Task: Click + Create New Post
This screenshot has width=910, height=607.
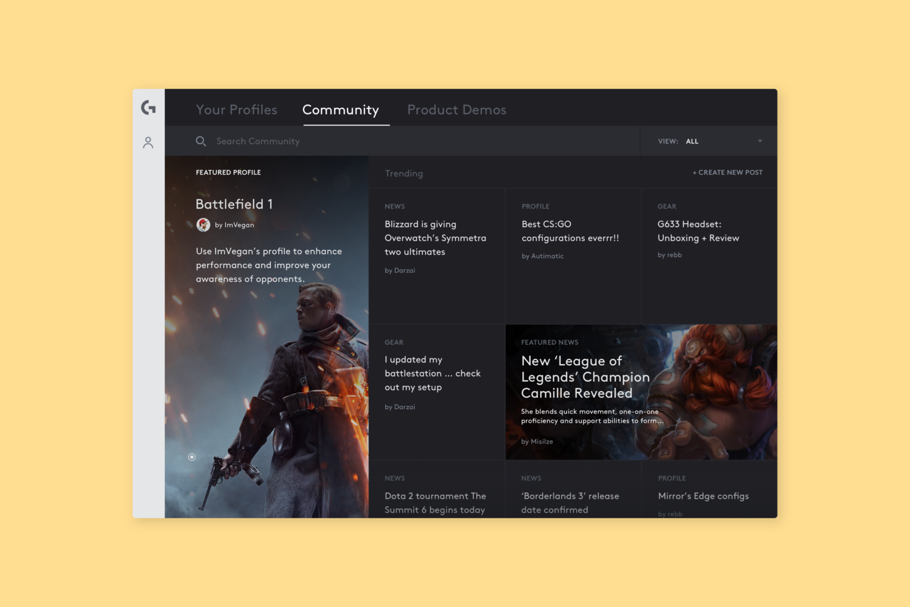Action: [727, 172]
